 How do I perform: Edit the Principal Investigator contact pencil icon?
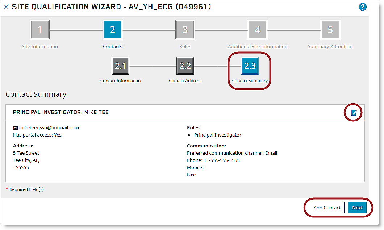point(354,113)
